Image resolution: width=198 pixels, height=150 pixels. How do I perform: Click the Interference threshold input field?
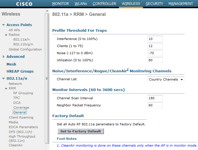(x=155, y=39)
